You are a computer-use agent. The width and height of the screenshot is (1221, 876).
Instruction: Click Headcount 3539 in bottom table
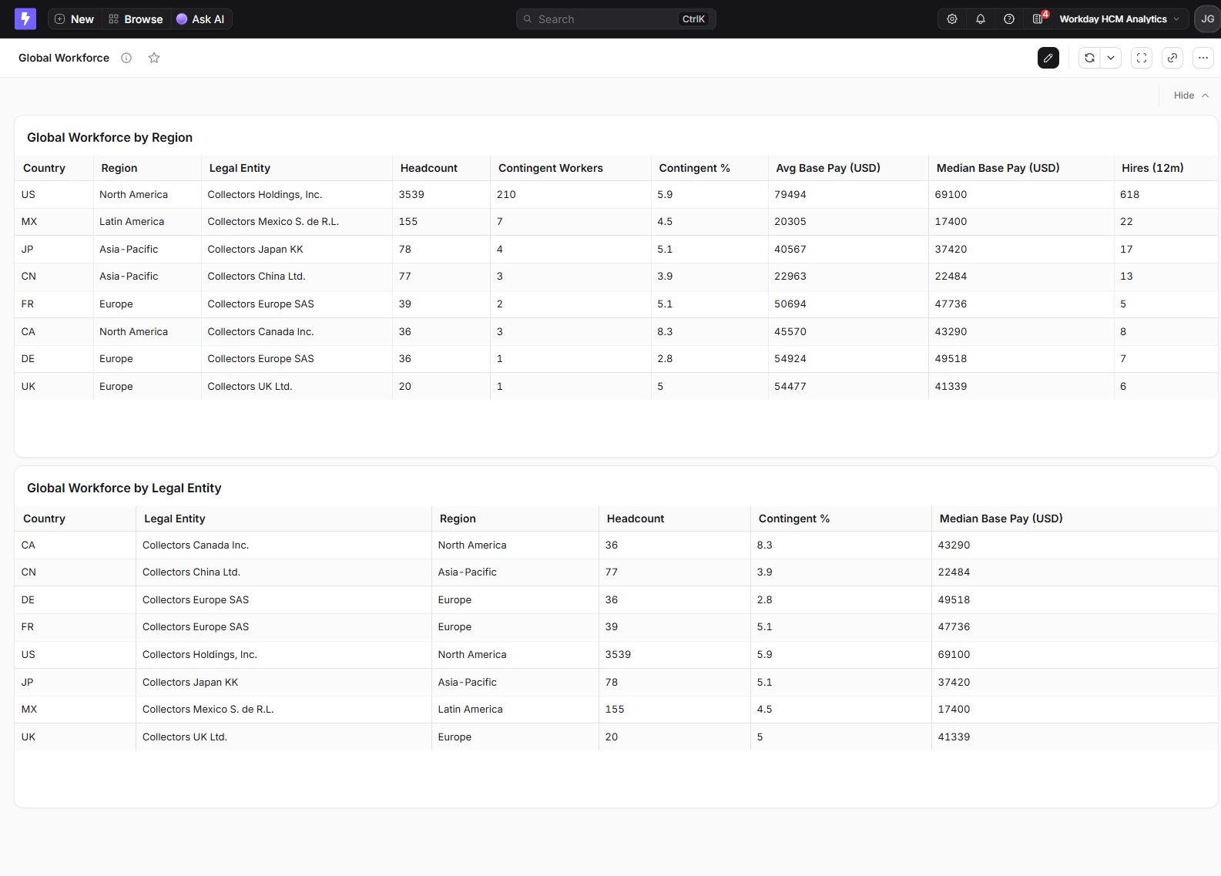point(618,654)
